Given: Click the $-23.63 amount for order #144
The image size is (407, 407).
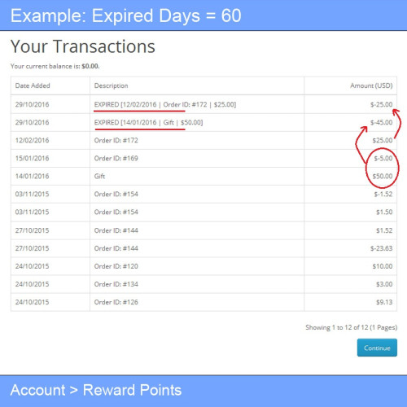Looking at the screenshot, I should click(382, 248).
